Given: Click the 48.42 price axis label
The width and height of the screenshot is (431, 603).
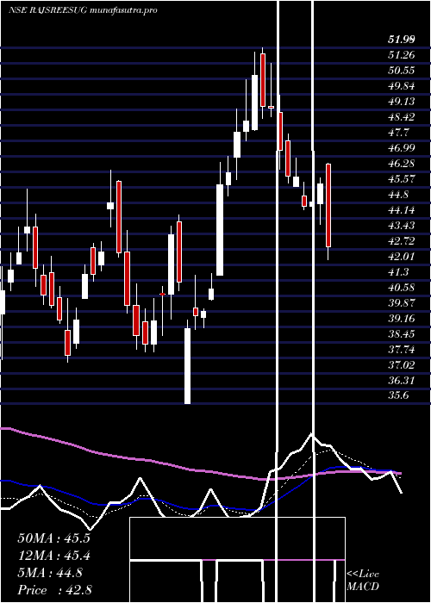Looking at the screenshot, I should [402, 117].
